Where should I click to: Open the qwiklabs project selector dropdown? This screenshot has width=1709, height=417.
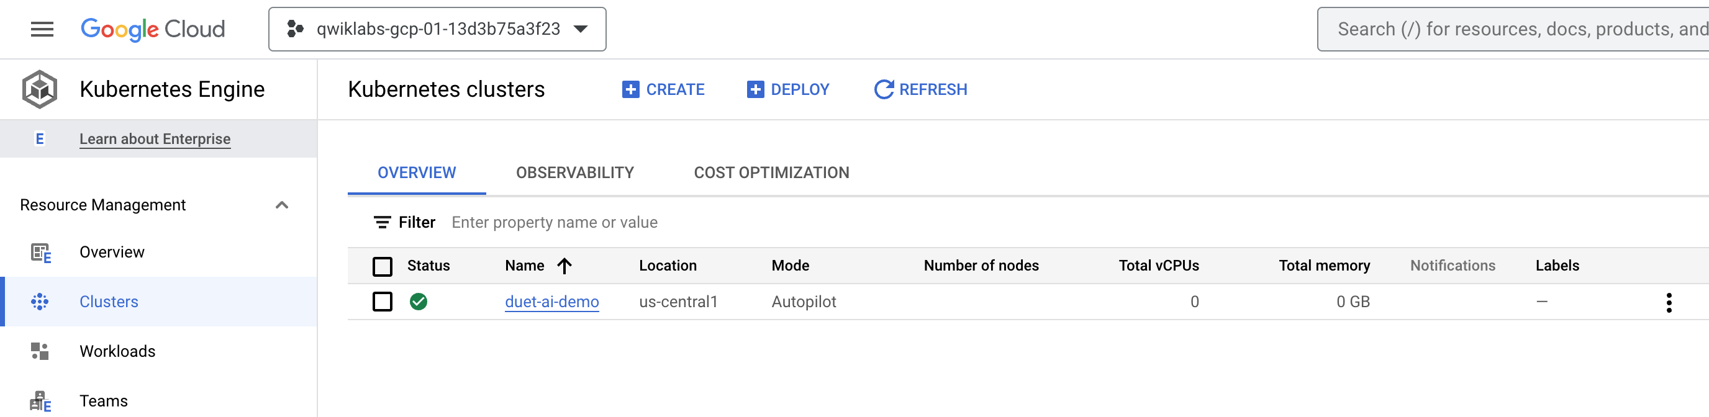(x=437, y=29)
